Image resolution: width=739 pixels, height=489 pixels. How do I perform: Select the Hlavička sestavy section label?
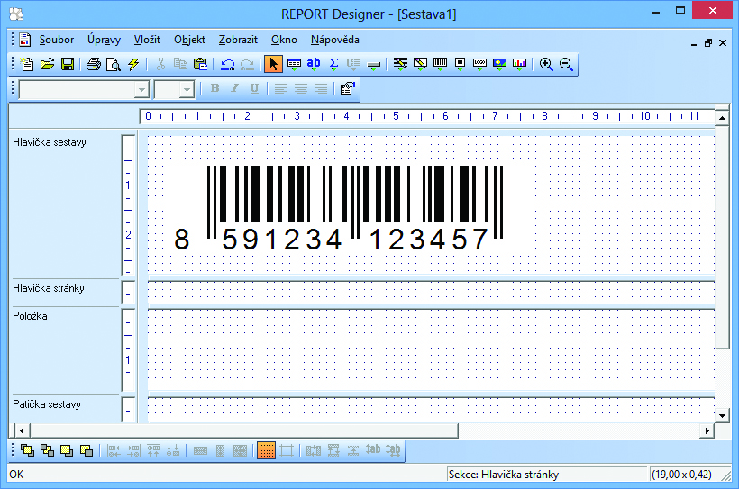50,142
